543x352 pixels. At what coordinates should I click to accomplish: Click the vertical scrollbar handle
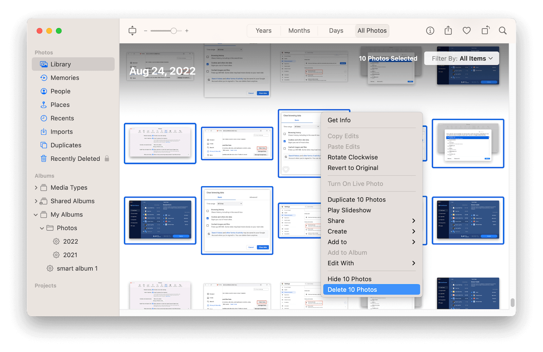pyautogui.click(x=512, y=302)
